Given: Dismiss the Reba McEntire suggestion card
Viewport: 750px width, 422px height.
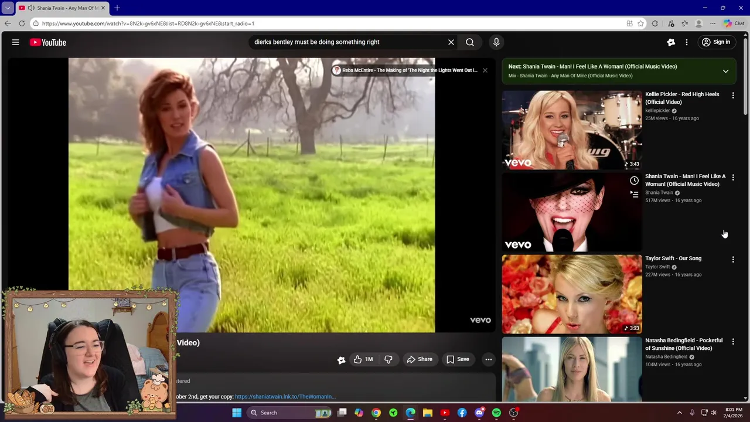Looking at the screenshot, I should [x=485, y=70].
